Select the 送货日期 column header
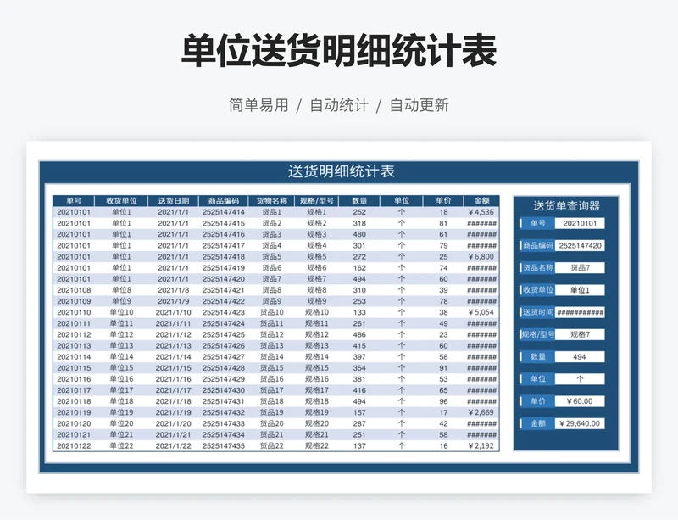The image size is (678, 520). [x=173, y=201]
